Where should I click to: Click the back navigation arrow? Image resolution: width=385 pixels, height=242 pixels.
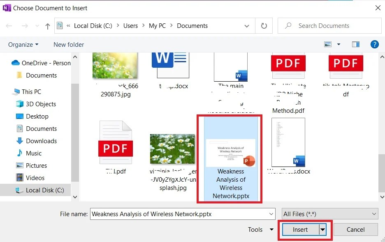point(9,26)
